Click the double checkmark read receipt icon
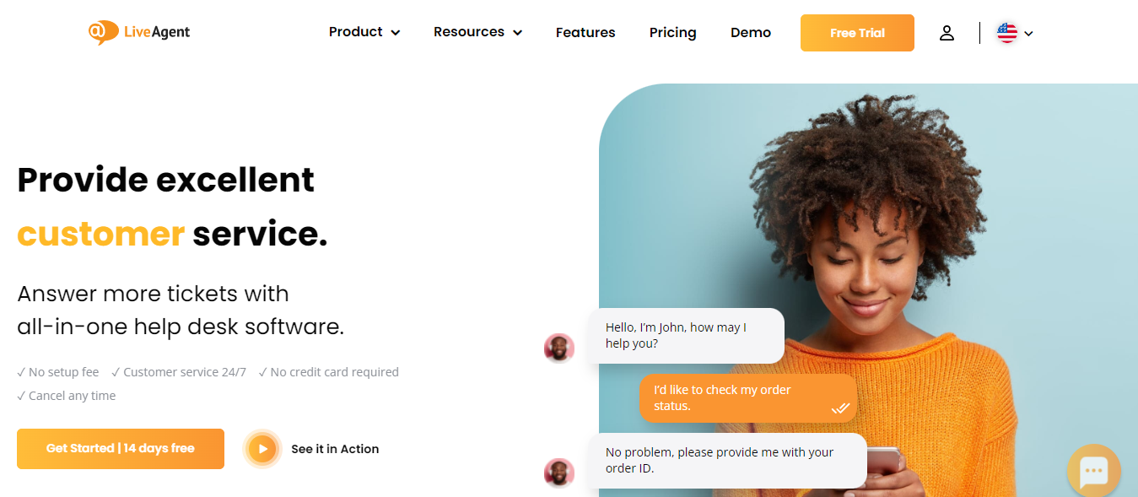 tap(840, 408)
